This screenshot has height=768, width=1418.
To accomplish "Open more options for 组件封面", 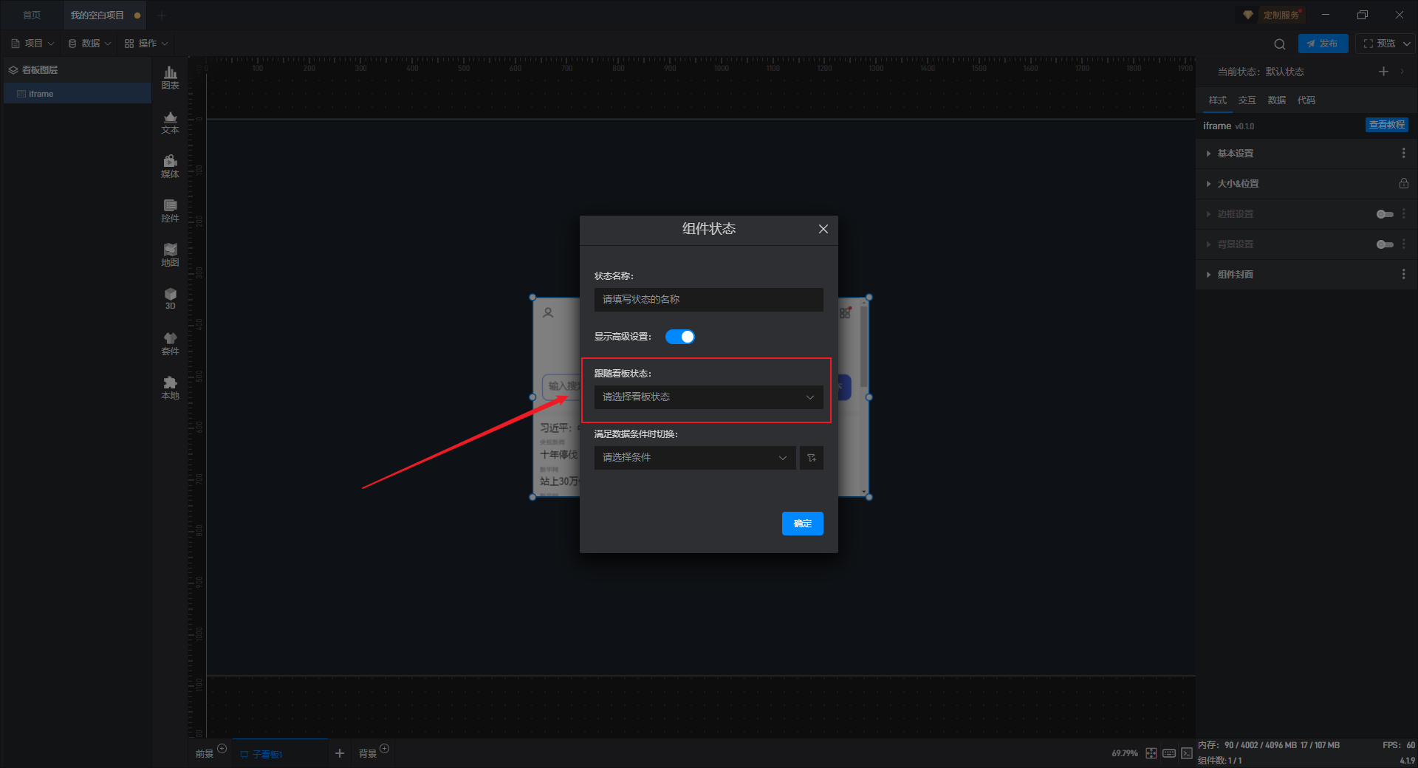I will click(1403, 274).
